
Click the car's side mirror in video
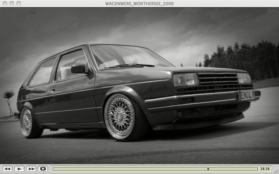point(78,69)
